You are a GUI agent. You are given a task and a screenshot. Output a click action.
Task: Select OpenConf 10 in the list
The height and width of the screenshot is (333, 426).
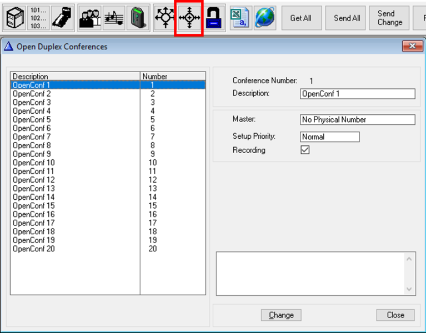(x=108, y=163)
